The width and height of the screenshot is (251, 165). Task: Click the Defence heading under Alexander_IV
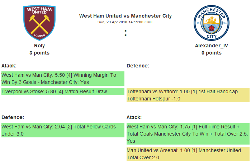point(138,66)
